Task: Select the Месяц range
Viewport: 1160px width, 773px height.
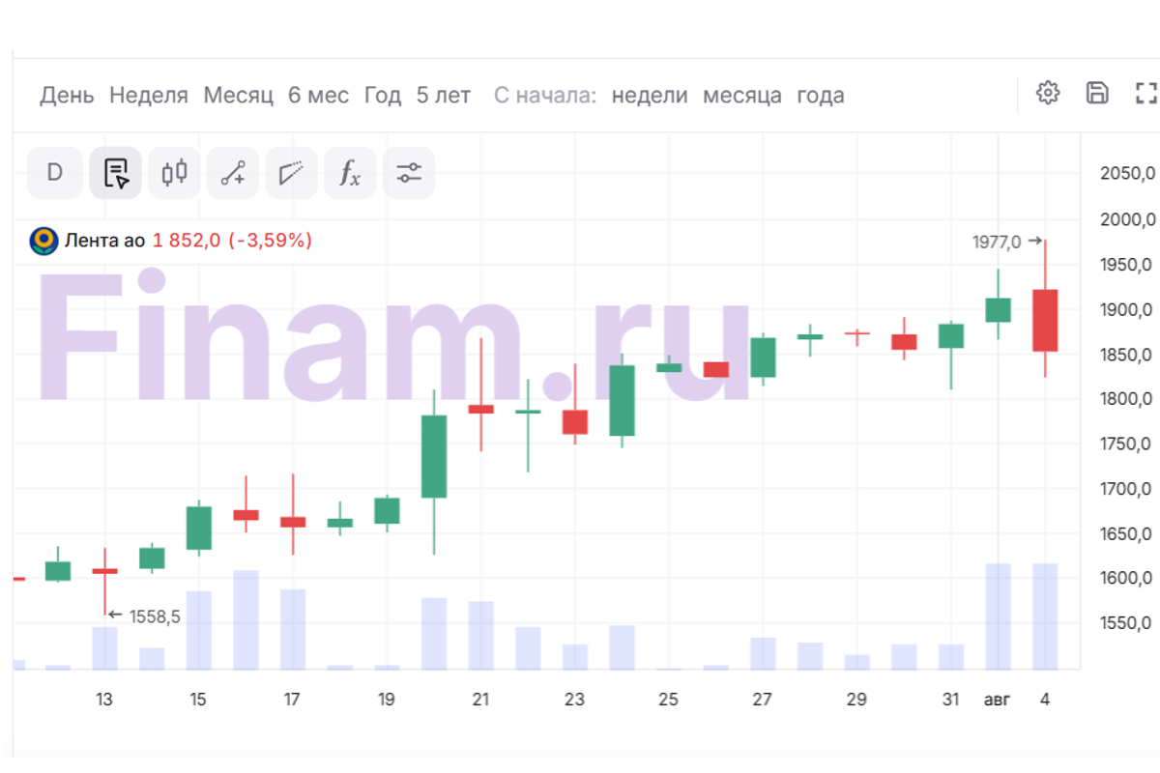Action: 239,96
